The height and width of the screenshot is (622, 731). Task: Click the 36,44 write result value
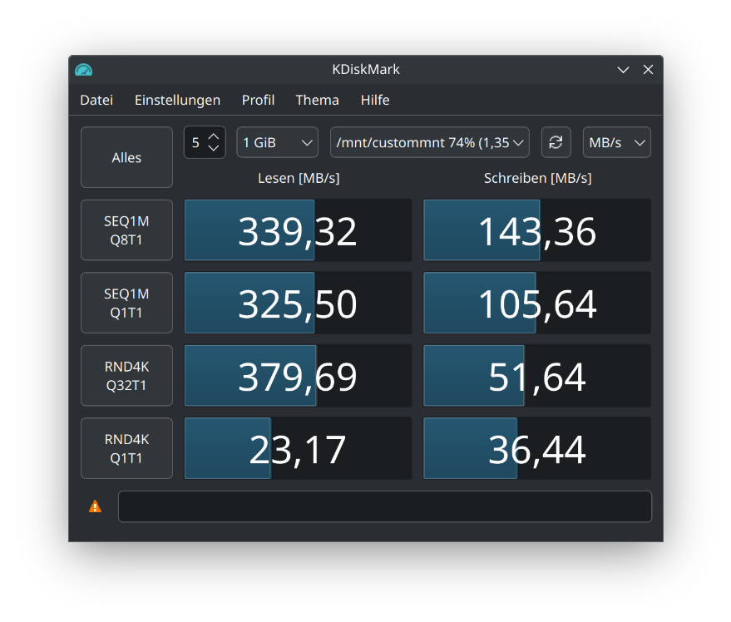tap(536, 450)
